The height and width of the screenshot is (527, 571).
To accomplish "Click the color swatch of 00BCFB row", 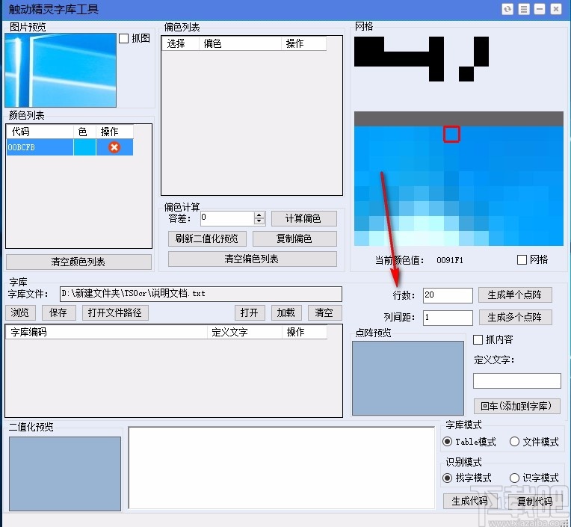I will [85, 147].
